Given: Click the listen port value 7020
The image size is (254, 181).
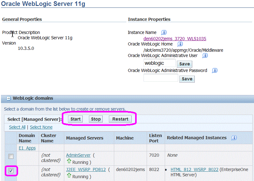Looking at the screenshot, I should click(x=154, y=155).
